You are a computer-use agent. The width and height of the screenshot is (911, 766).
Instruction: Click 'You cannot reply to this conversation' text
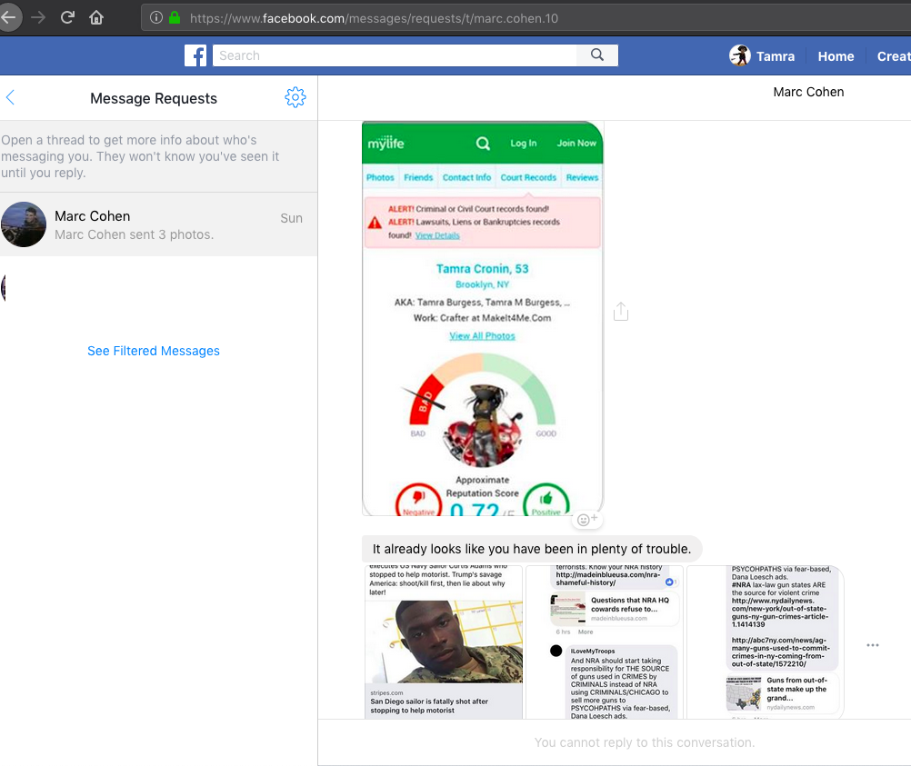[x=645, y=742]
